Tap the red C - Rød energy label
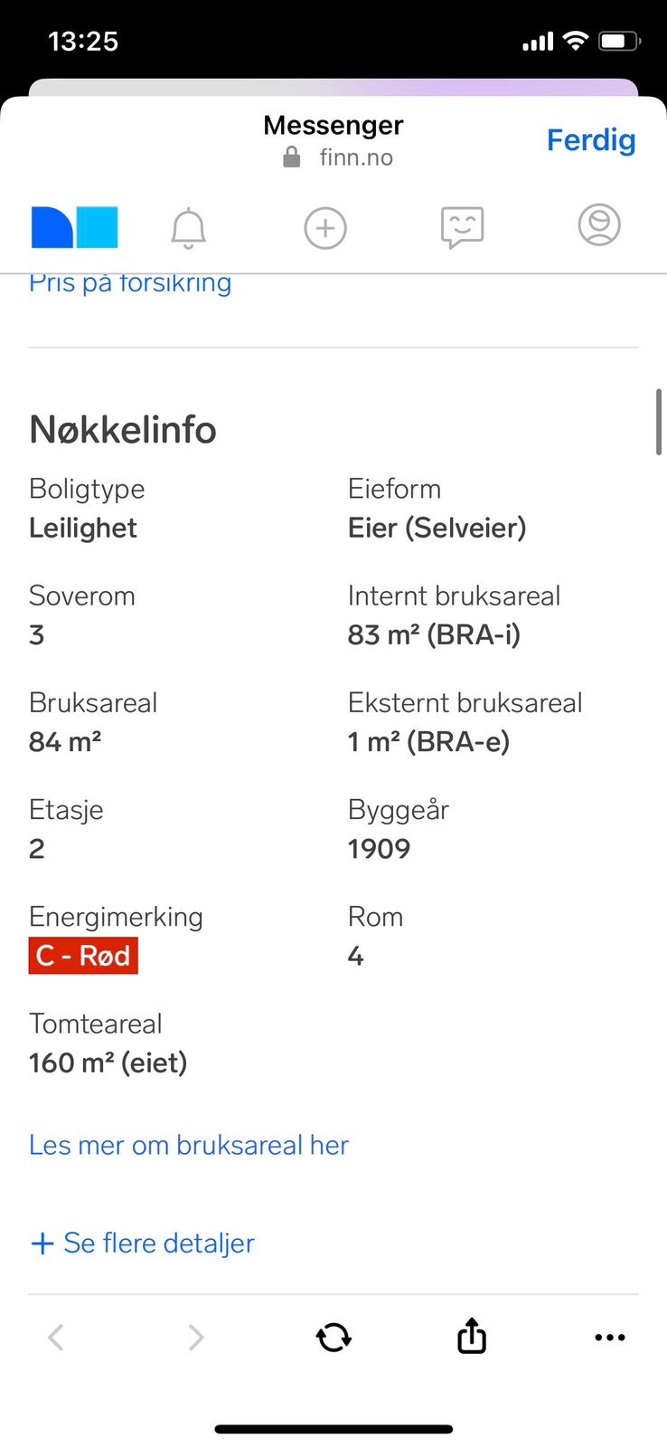The image size is (667, 1448). point(83,956)
